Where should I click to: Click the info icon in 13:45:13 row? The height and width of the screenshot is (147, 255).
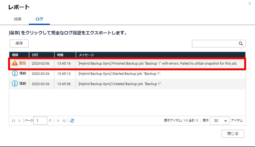click(15, 73)
